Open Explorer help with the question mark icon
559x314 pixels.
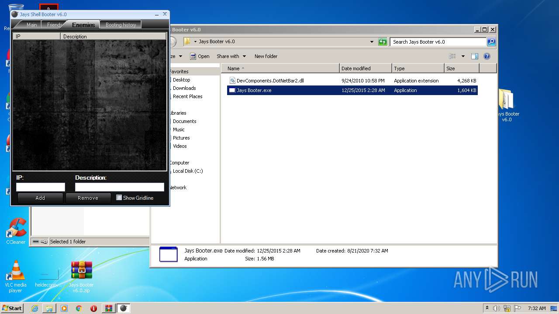click(x=487, y=56)
